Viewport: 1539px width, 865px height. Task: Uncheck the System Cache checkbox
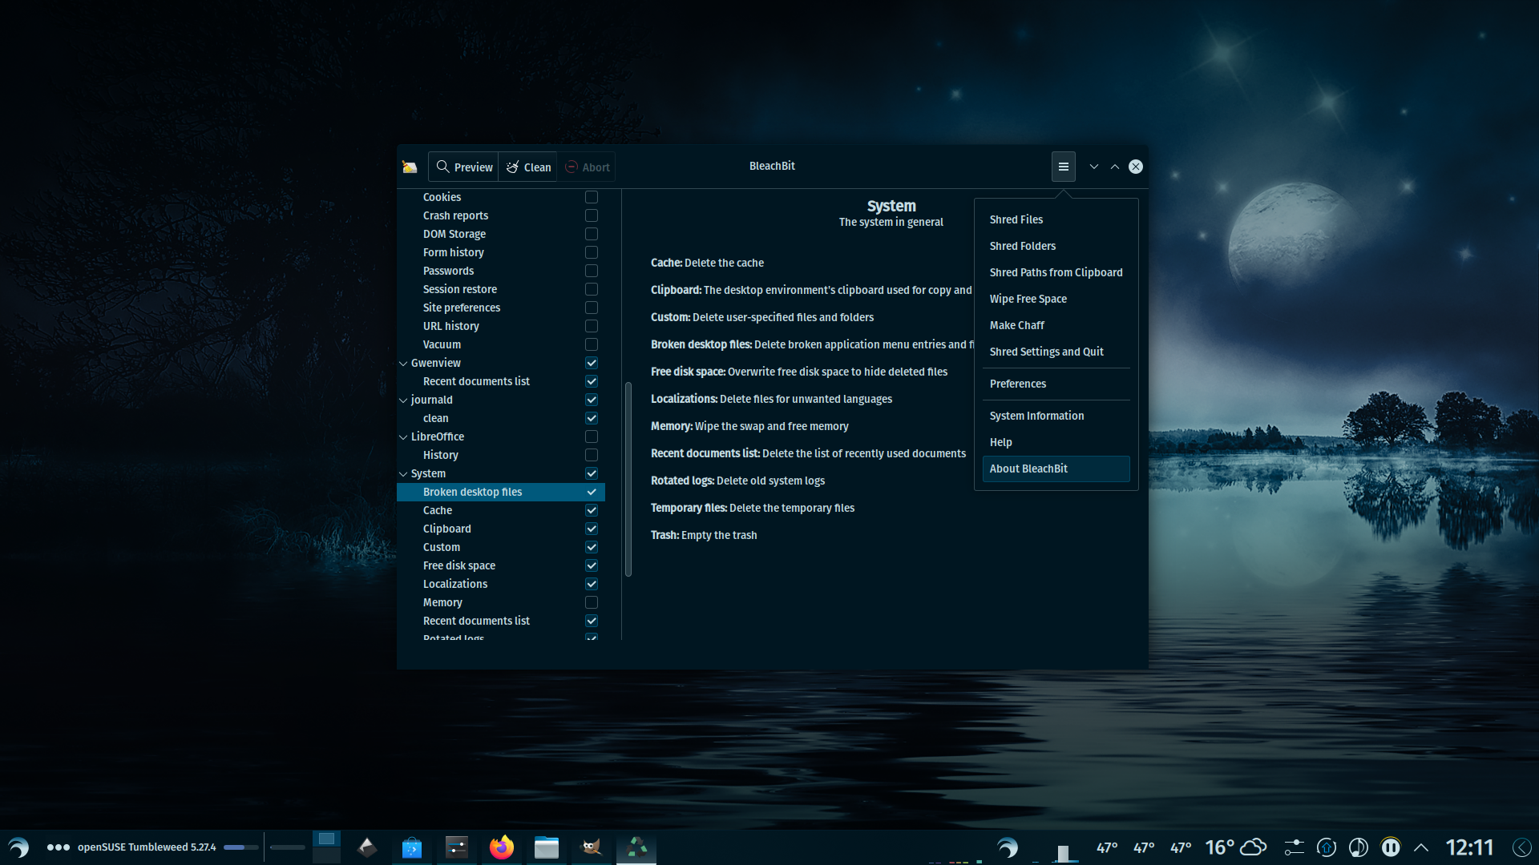click(592, 510)
